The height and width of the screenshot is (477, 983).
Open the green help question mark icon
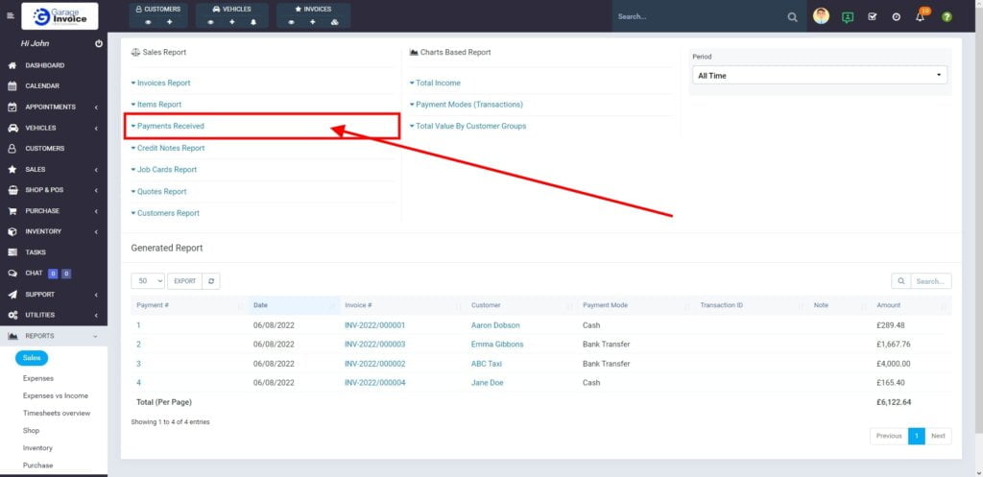tap(947, 17)
